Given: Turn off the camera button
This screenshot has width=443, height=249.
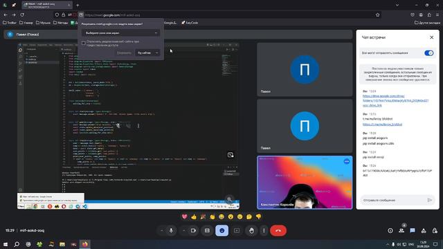Looking at the screenshot, I should coord(194,230).
